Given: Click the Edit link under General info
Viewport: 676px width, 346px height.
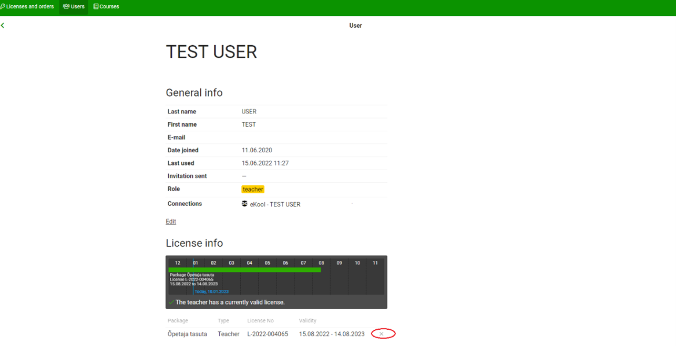Looking at the screenshot, I should (171, 222).
